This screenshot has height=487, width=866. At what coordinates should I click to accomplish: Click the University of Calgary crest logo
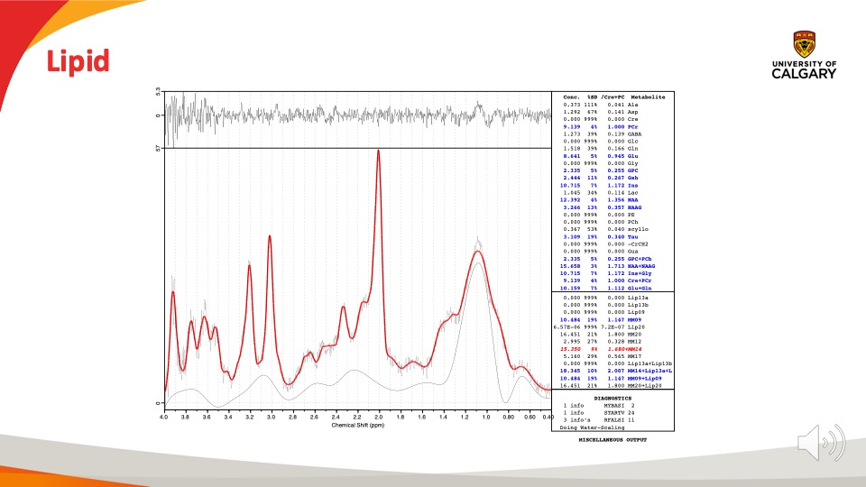(804, 44)
